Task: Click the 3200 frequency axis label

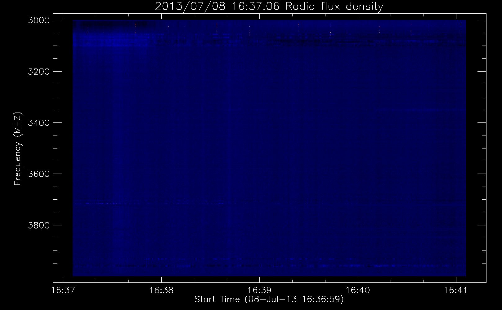Action: 38,71
